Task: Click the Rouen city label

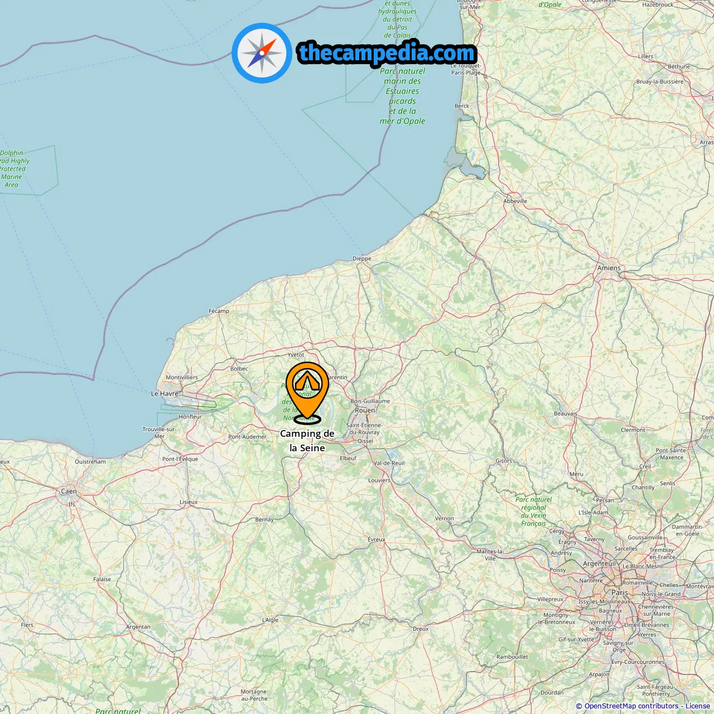Action: click(365, 410)
